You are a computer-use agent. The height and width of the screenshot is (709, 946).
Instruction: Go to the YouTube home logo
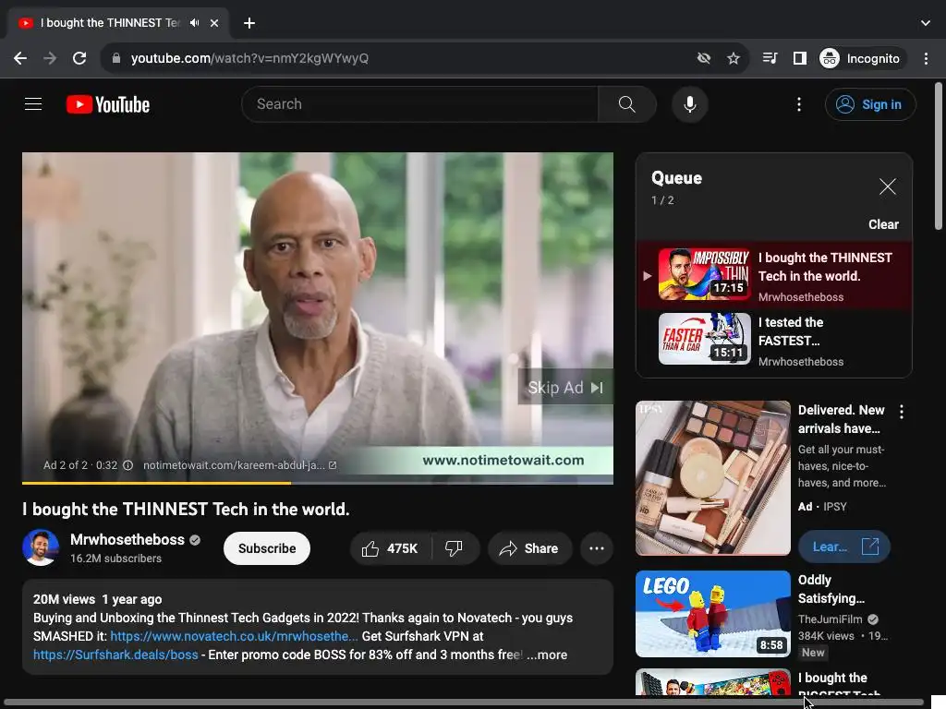click(x=108, y=104)
